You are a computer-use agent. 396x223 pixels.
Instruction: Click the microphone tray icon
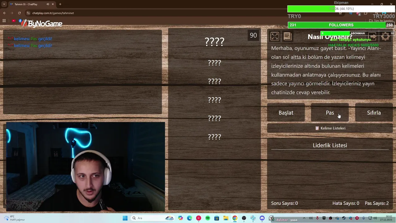pyautogui.click(x=364, y=218)
